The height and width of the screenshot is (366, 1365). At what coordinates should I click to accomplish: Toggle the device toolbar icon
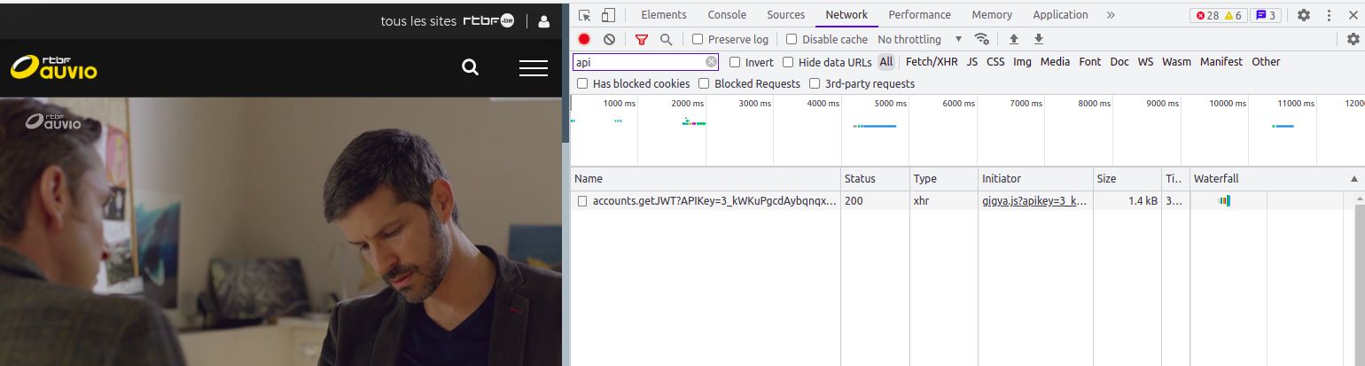(x=608, y=15)
